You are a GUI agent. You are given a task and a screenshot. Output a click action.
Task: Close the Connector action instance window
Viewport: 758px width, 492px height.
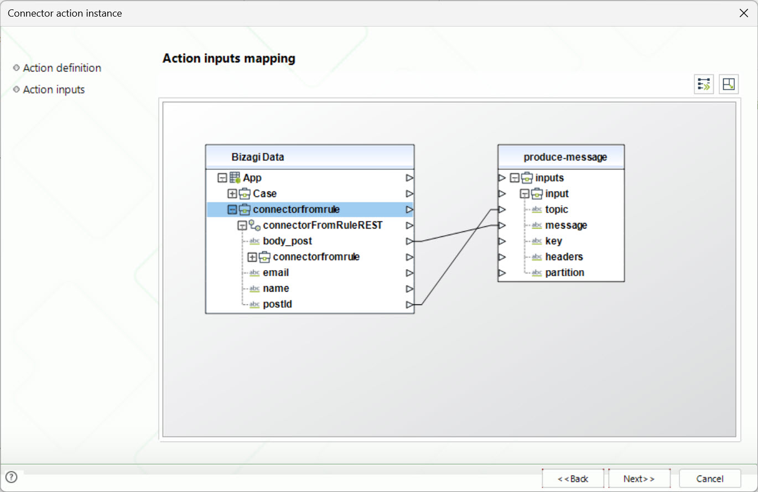tap(744, 13)
